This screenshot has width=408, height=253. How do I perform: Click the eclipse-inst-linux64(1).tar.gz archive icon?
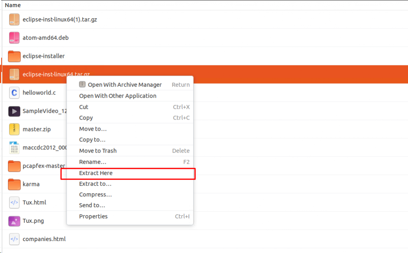pos(14,20)
